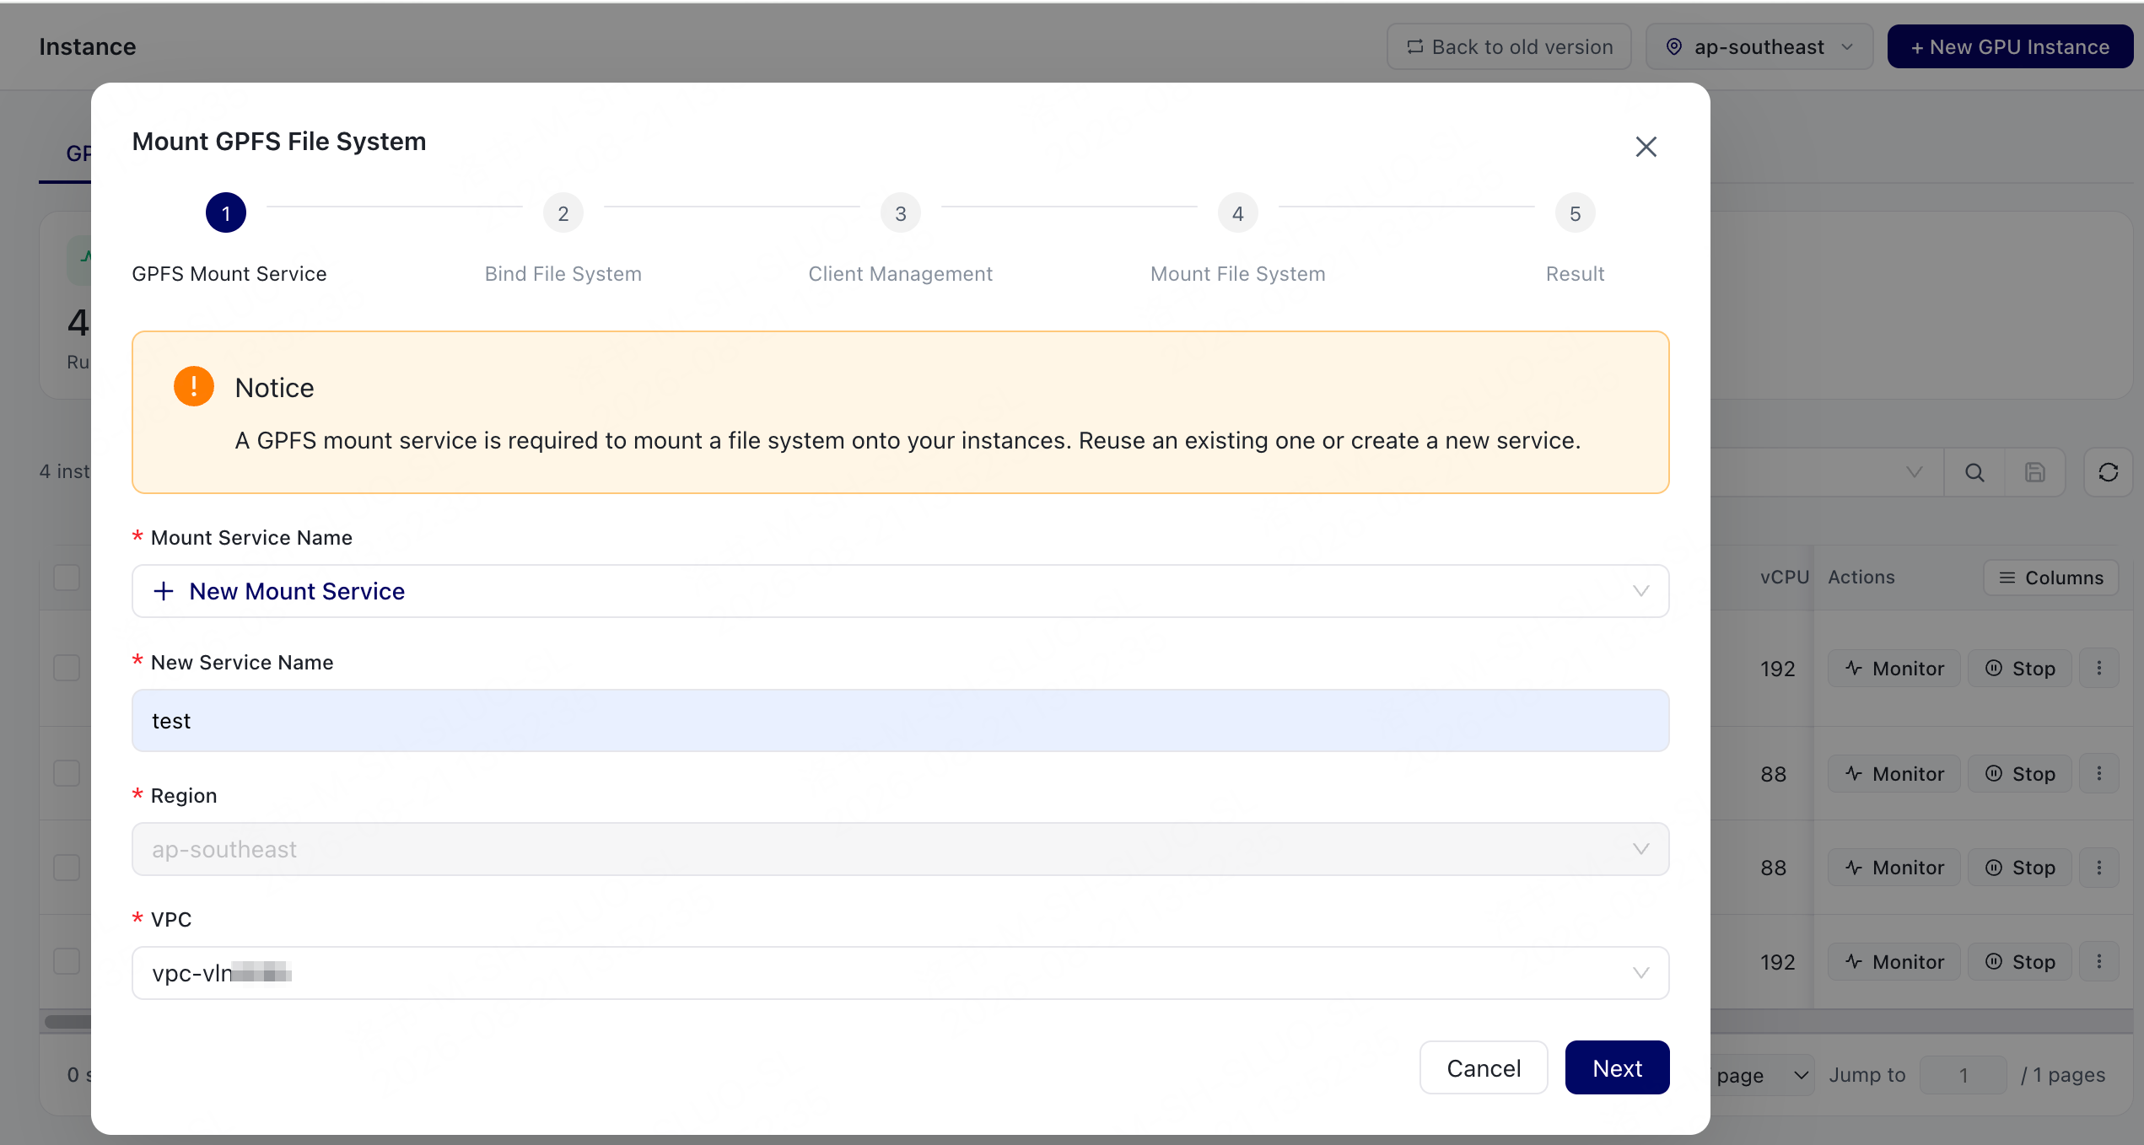Click step 2 Bind File System circle
The width and height of the screenshot is (2144, 1145).
(563, 213)
